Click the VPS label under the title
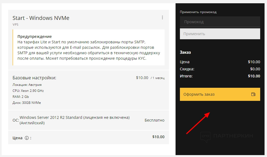267x157 pixels. pos(15,25)
